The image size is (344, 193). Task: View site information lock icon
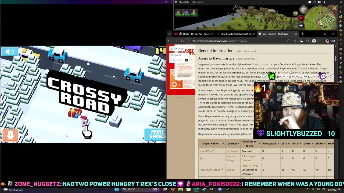(189, 41)
